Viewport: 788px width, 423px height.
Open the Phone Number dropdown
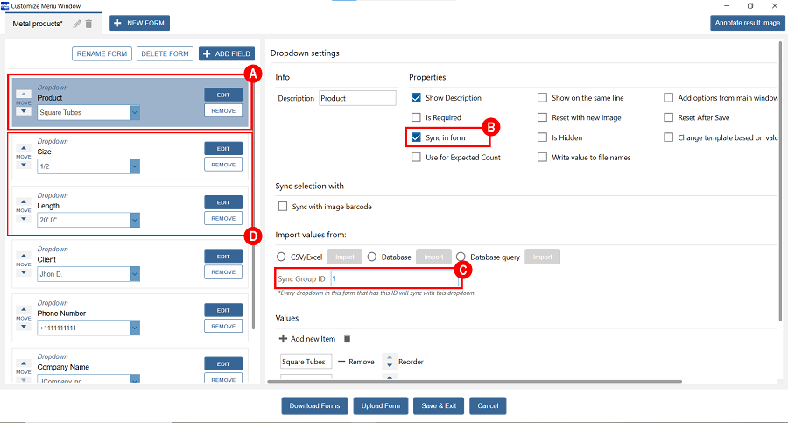(x=135, y=327)
